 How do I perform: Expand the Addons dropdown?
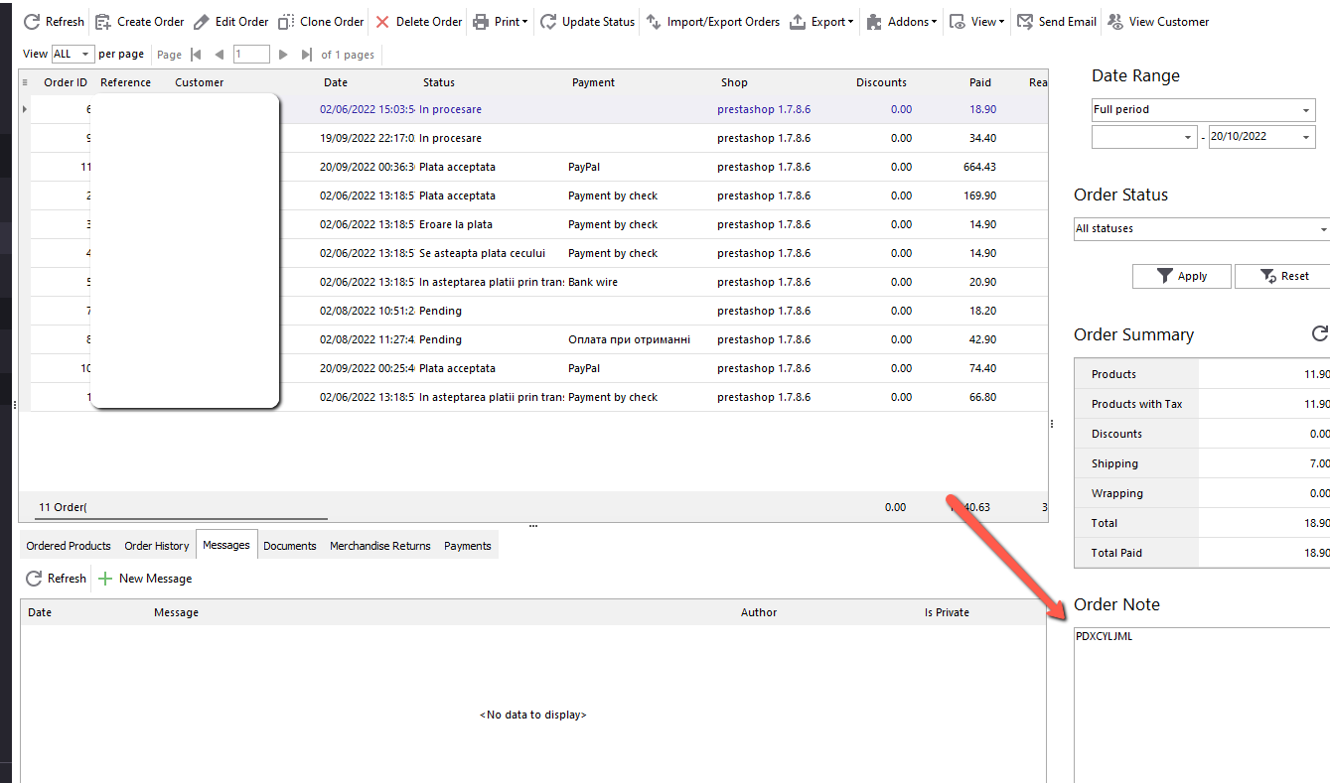point(901,22)
